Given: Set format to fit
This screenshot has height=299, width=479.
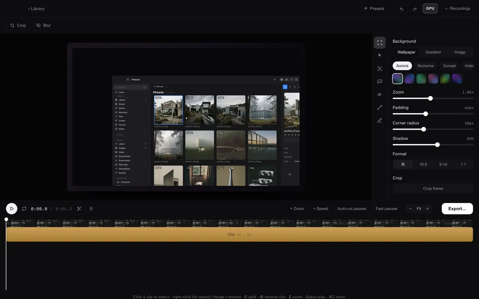Looking at the screenshot, I should [x=403, y=164].
